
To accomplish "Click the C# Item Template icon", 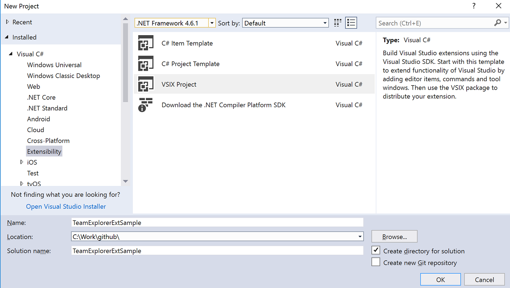I will coord(146,43).
